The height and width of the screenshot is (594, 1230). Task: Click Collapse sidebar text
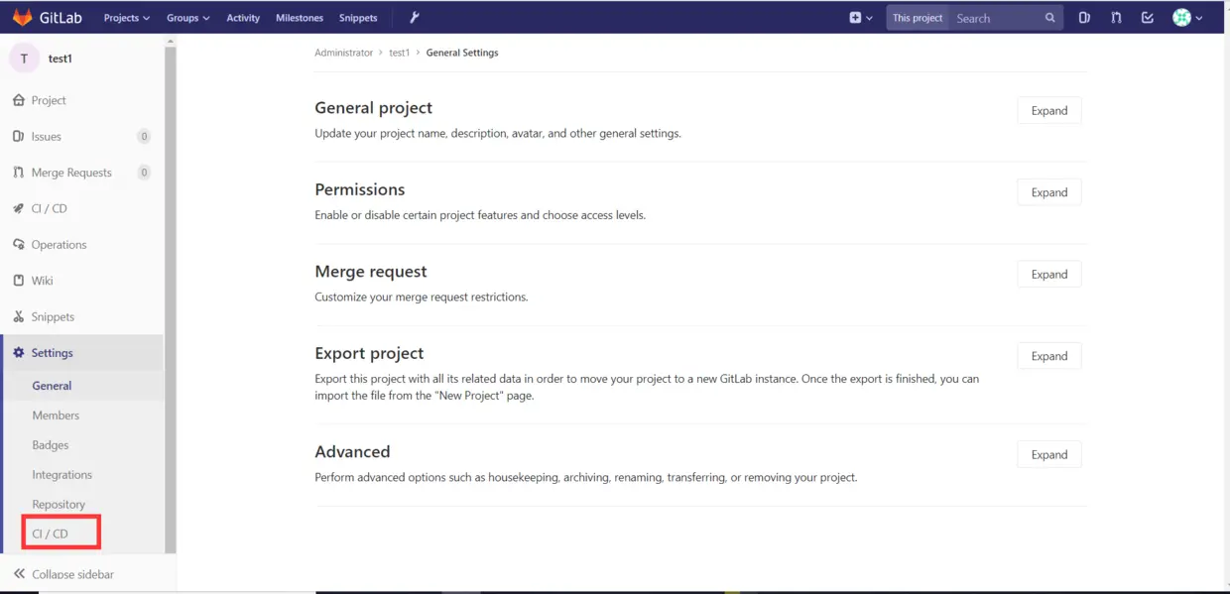click(73, 574)
